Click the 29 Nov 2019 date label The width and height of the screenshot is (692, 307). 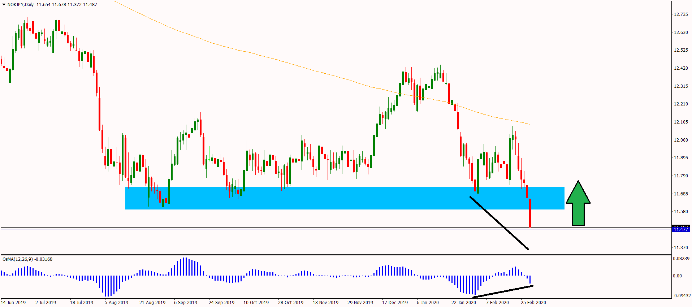[360, 303]
